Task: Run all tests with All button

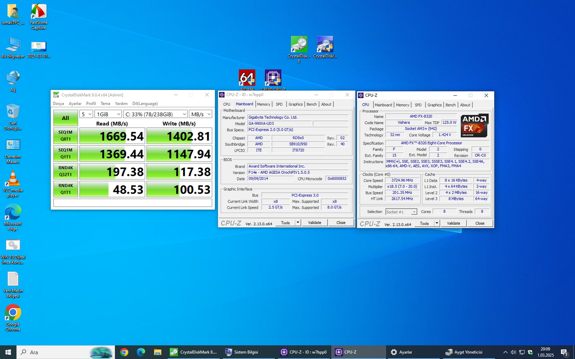Action: (x=66, y=118)
